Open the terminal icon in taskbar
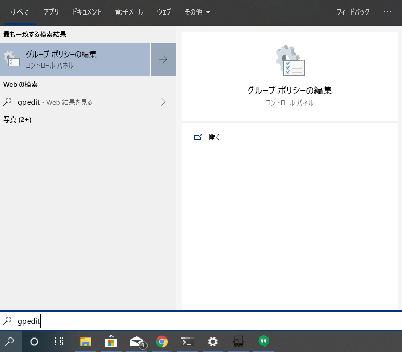 [187, 342]
